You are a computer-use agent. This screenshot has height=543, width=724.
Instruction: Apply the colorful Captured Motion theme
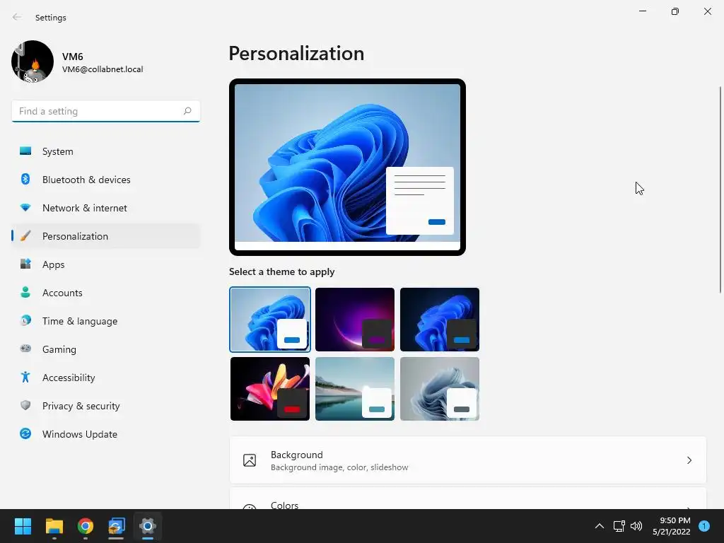tap(270, 389)
